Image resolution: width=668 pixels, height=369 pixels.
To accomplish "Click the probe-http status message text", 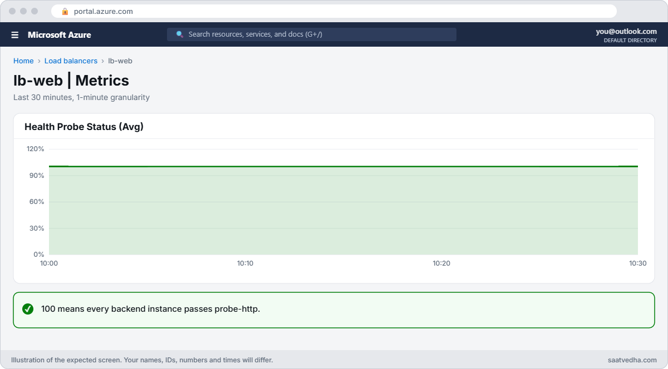I will click(150, 309).
